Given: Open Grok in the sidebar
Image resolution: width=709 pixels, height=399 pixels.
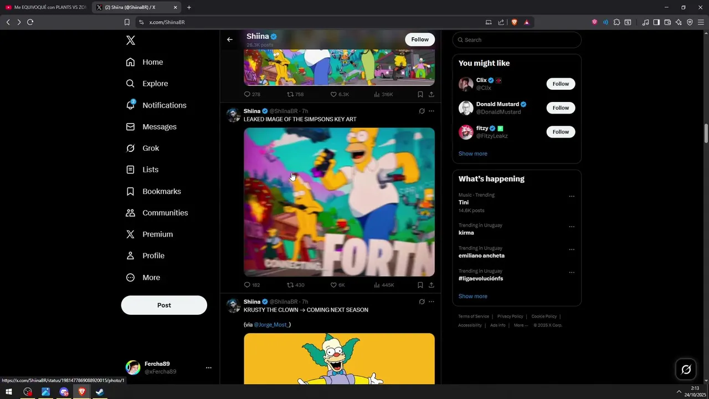Looking at the screenshot, I should point(142,148).
